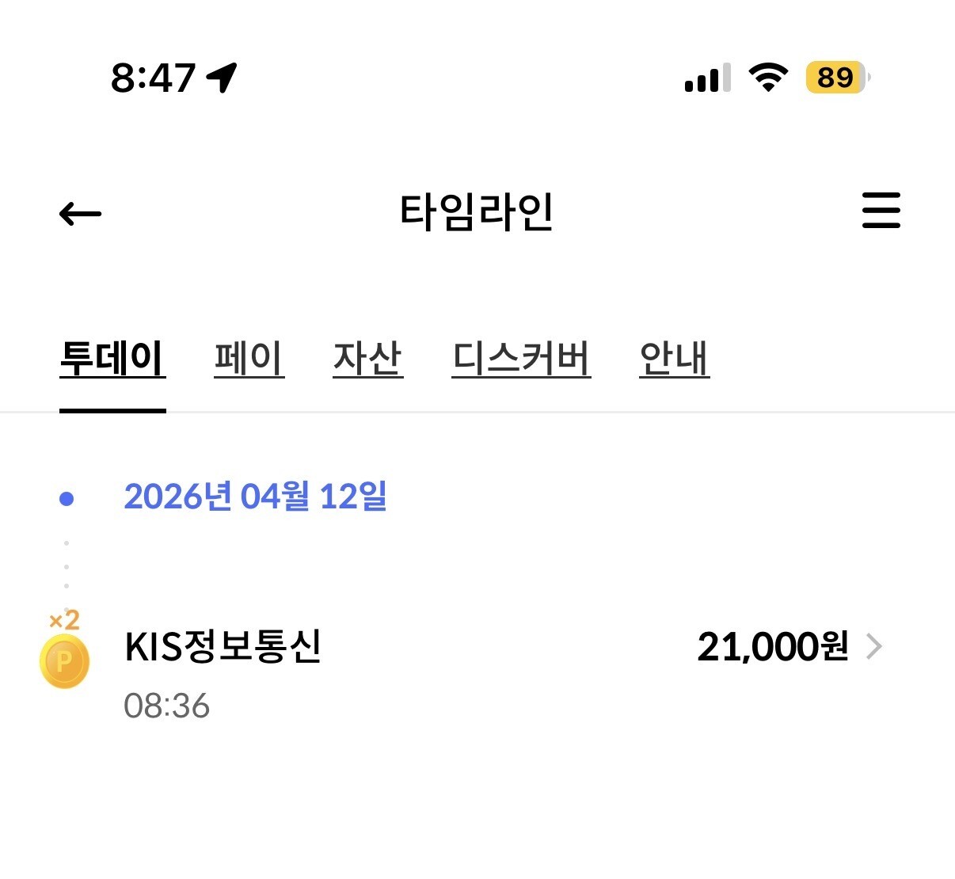Select the 안내 tab
955x879 pixels.
click(x=674, y=358)
